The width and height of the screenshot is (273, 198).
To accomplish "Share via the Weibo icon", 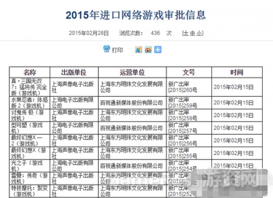I will tap(148, 50).
